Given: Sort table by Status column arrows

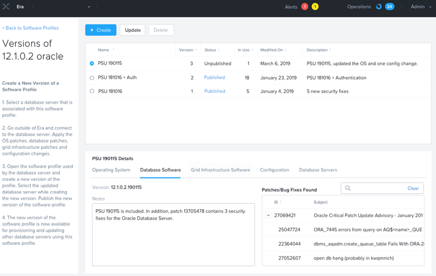Looking at the screenshot, I should [219, 50].
